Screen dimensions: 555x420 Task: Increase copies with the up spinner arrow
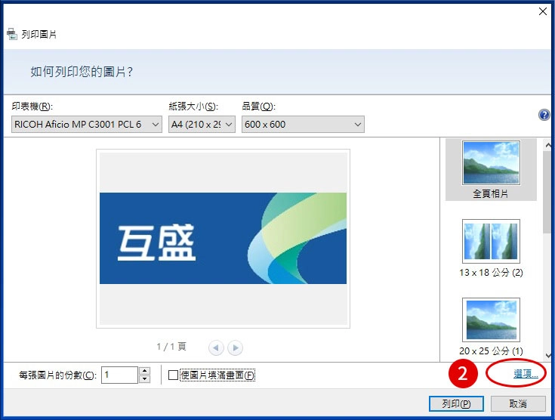click(x=145, y=371)
